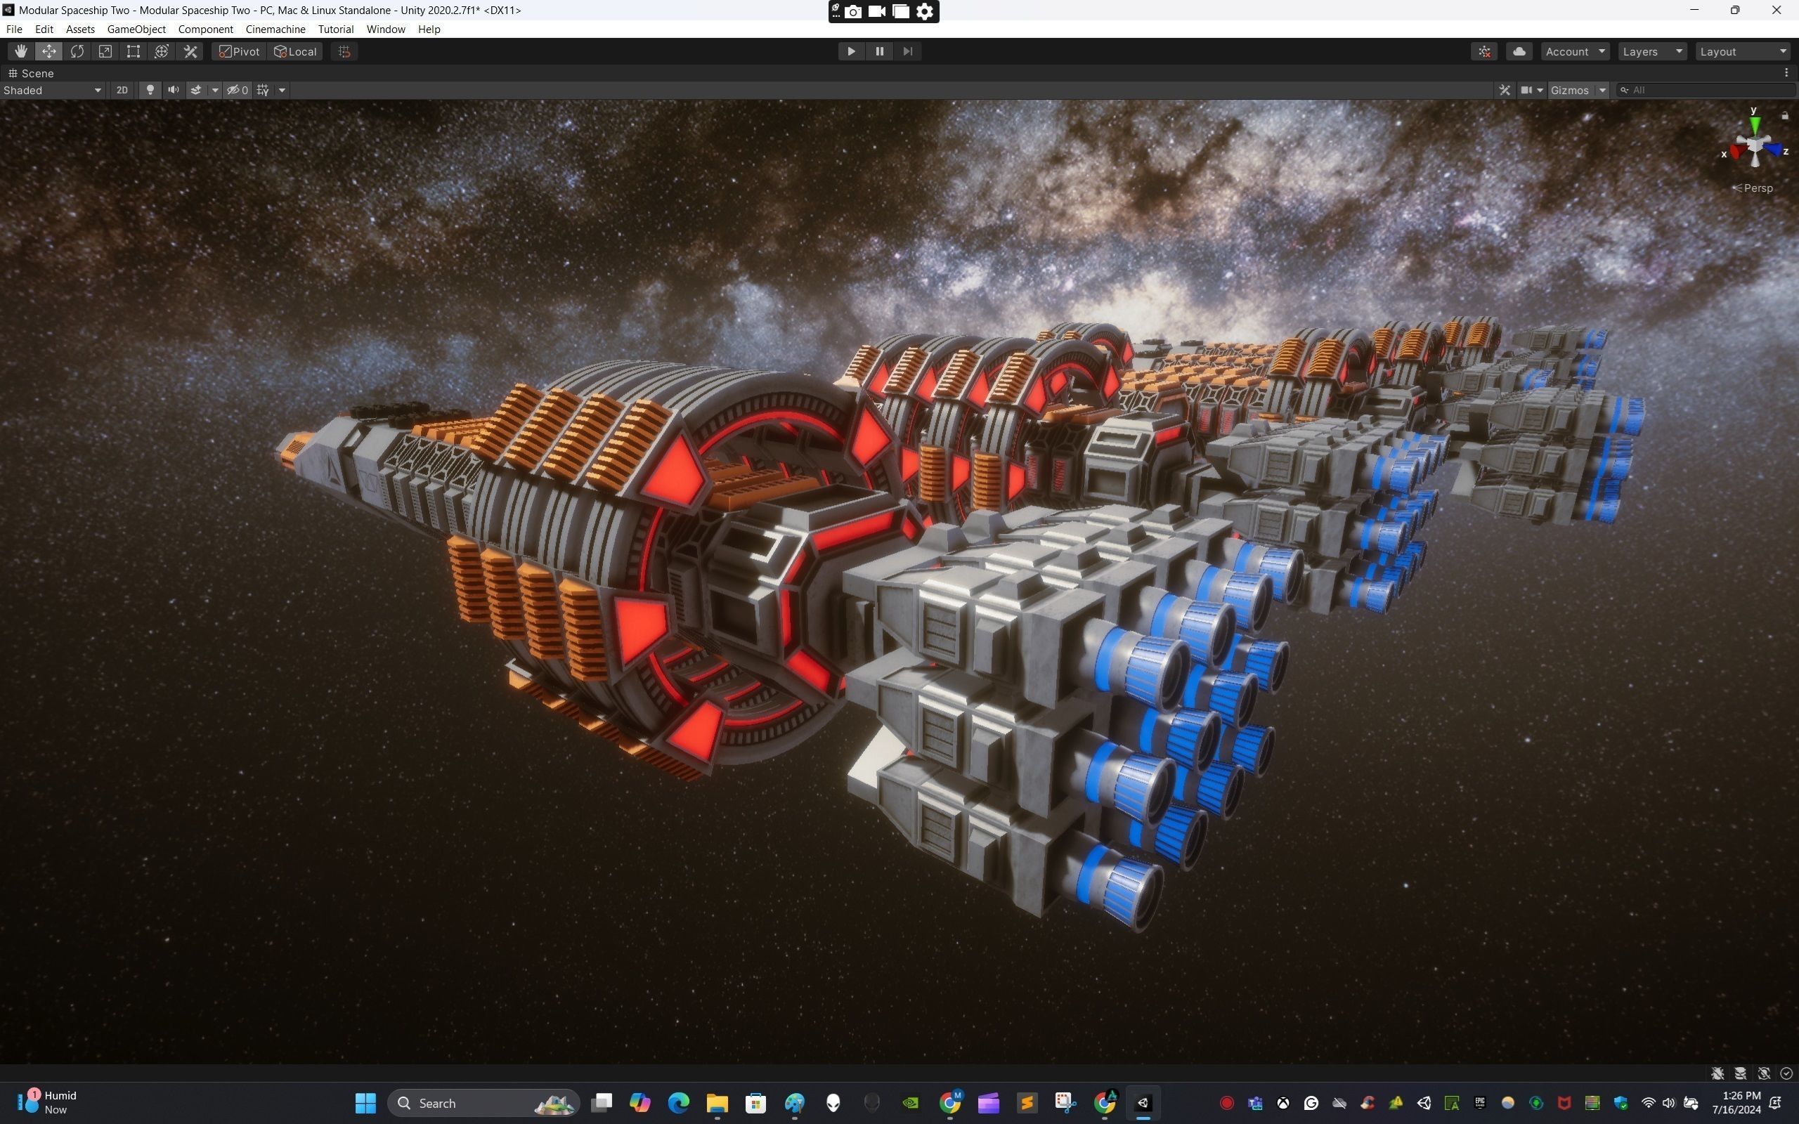Open scene view component tools icon
Screen dimensions: 1799x1124
[1505, 90]
